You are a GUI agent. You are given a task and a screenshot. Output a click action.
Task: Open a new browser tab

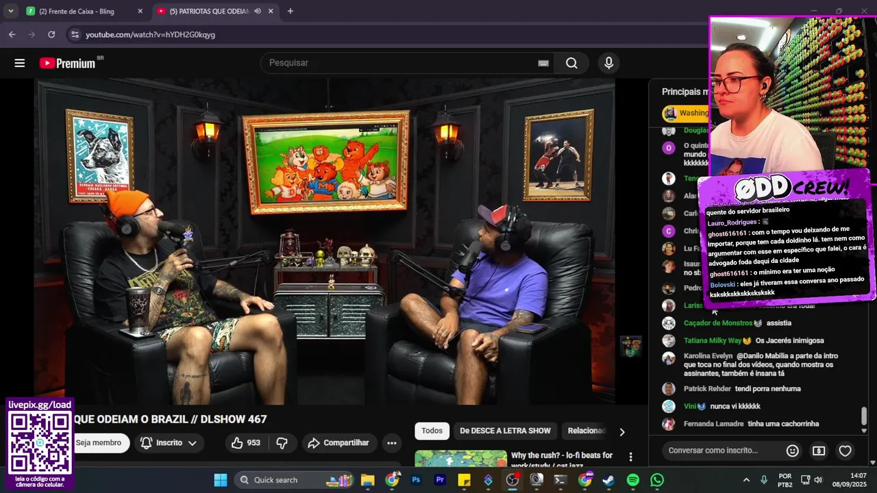tap(291, 11)
